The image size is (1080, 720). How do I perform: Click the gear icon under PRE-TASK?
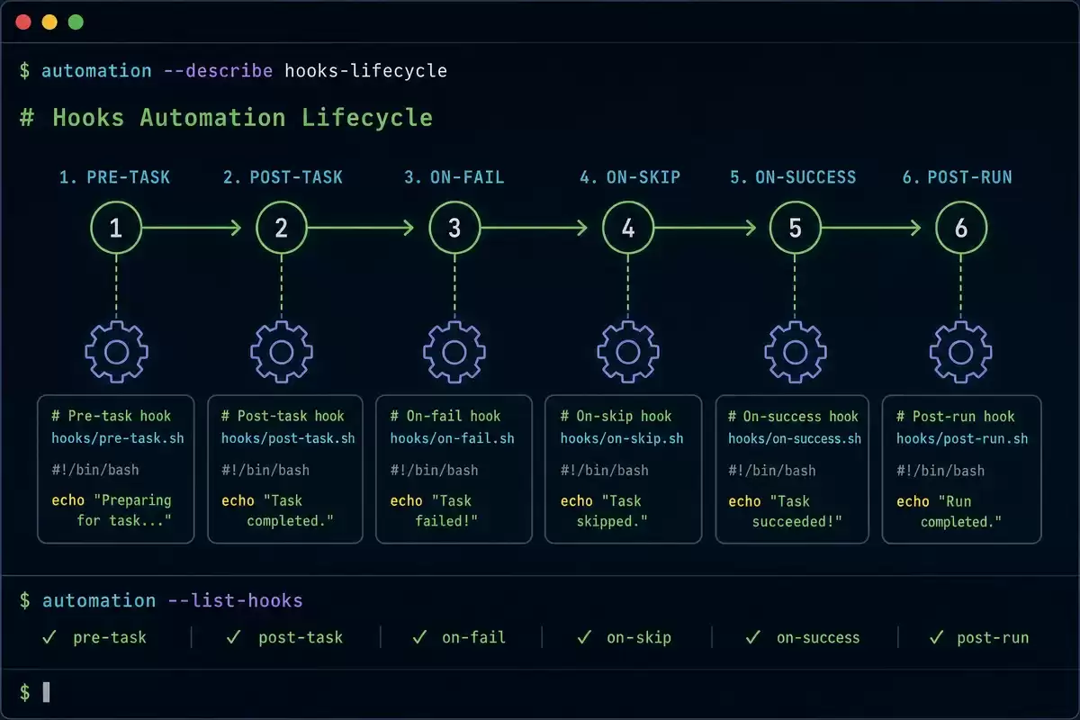pos(116,352)
